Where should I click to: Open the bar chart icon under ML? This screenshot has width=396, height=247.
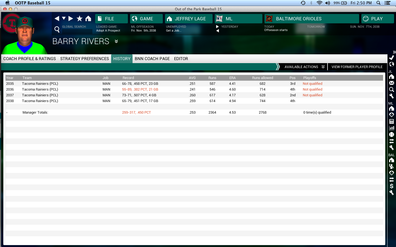coord(392,128)
